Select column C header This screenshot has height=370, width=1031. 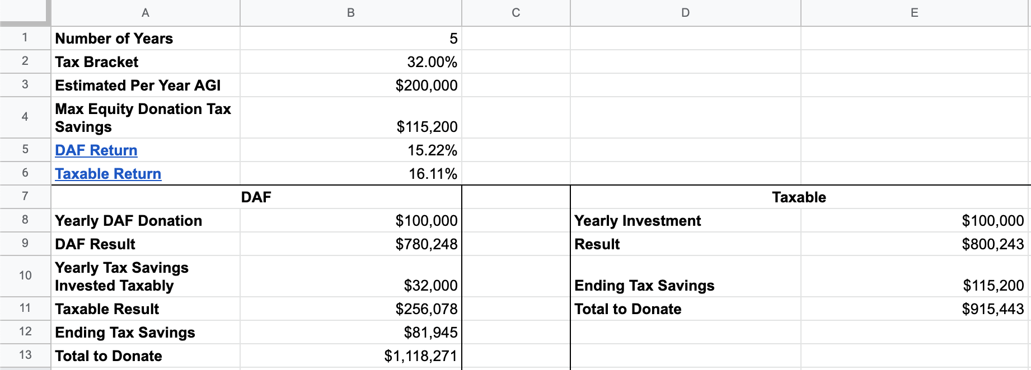[515, 12]
